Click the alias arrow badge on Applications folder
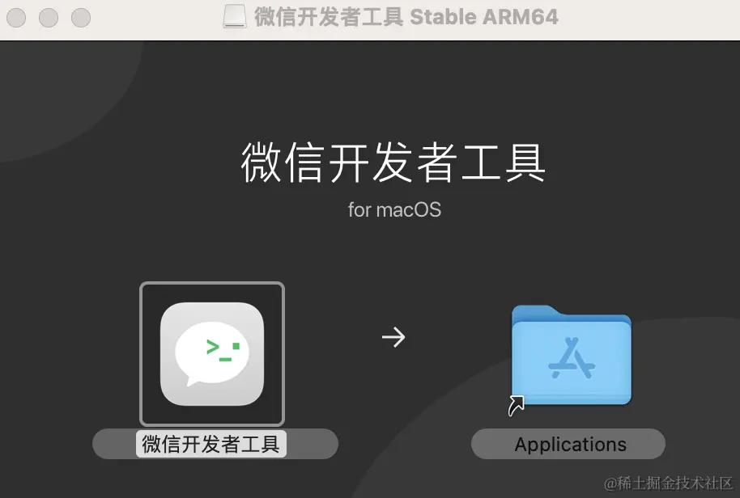Image resolution: width=740 pixels, height=498 pixels. tap(517, 405)
